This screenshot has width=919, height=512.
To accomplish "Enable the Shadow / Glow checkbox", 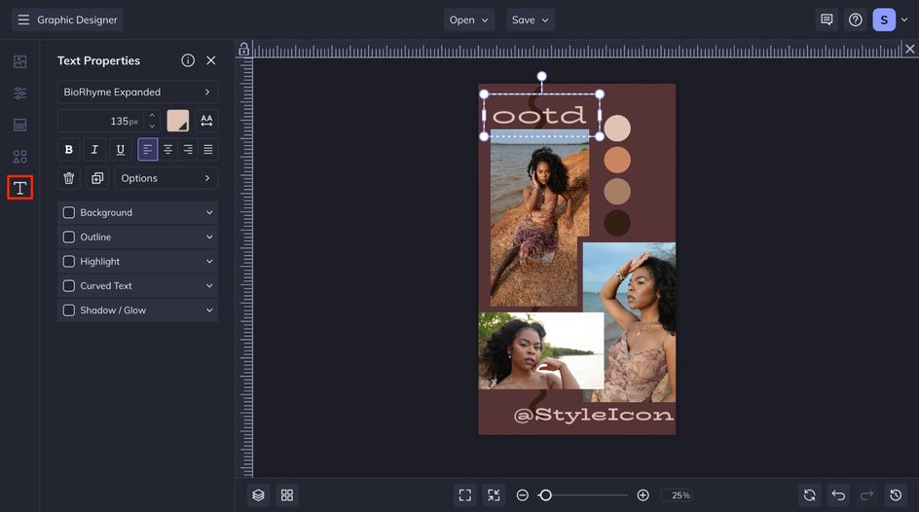I will point(68,311).
